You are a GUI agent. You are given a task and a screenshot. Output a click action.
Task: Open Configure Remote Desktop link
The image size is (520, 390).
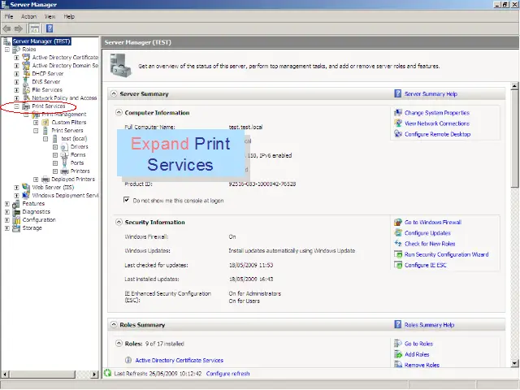[x=437, y=134]
